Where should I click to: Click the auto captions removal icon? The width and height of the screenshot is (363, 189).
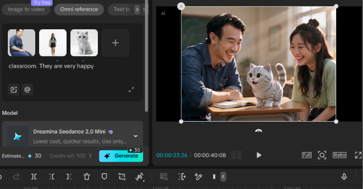click(164, 177)
